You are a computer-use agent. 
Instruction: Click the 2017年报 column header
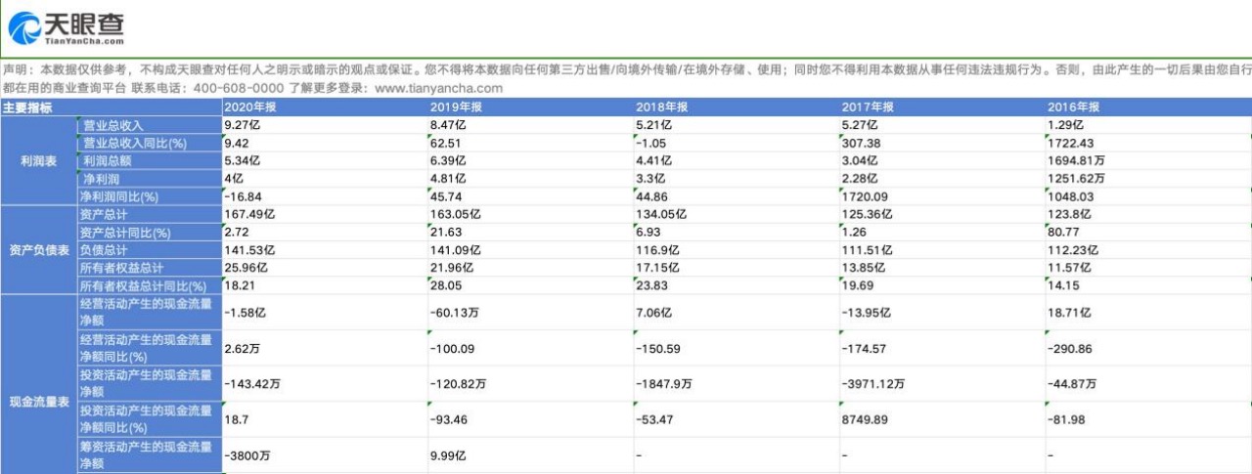coord(867,108)
